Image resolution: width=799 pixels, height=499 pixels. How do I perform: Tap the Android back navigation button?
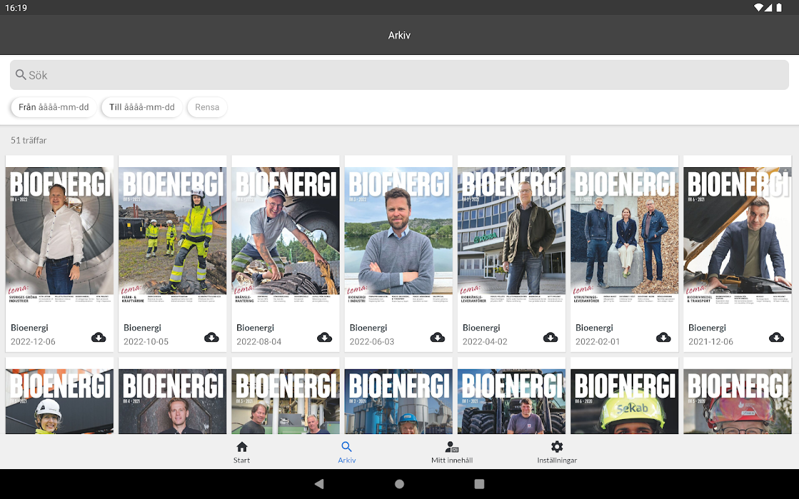[x=320, y=484]
